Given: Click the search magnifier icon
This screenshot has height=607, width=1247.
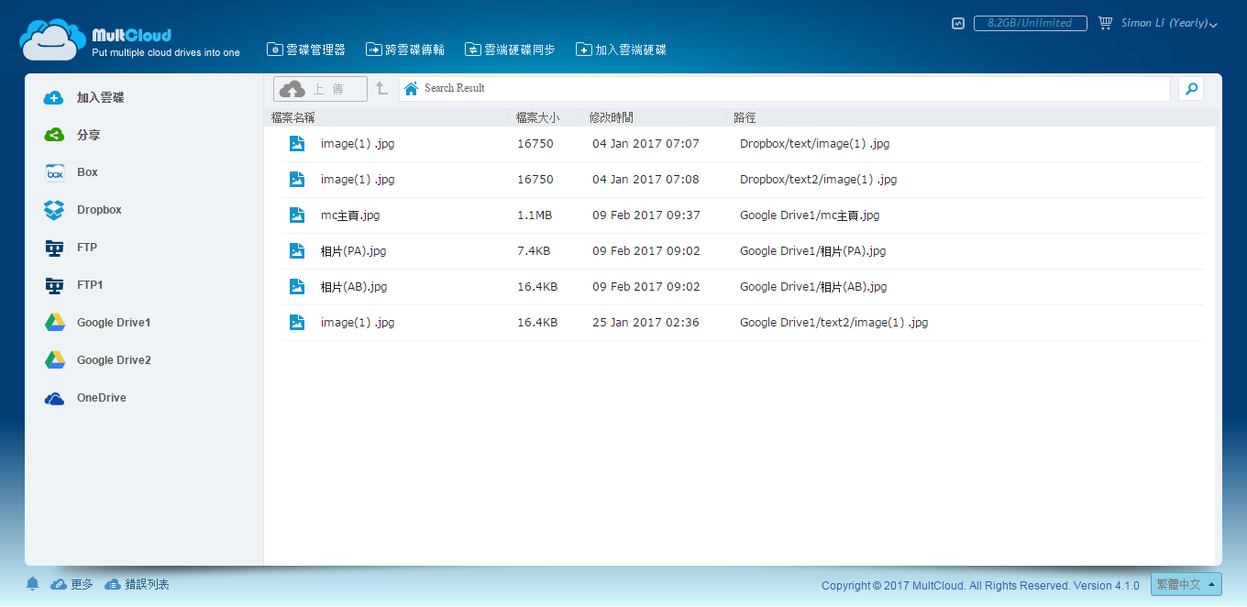Looking at the screenshot, I should pyautogui.click(x=1190, y=89).
